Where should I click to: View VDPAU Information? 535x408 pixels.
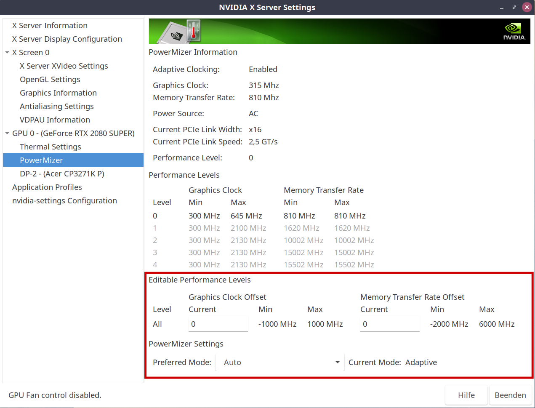pyautogui.click(x=55, y=120)
